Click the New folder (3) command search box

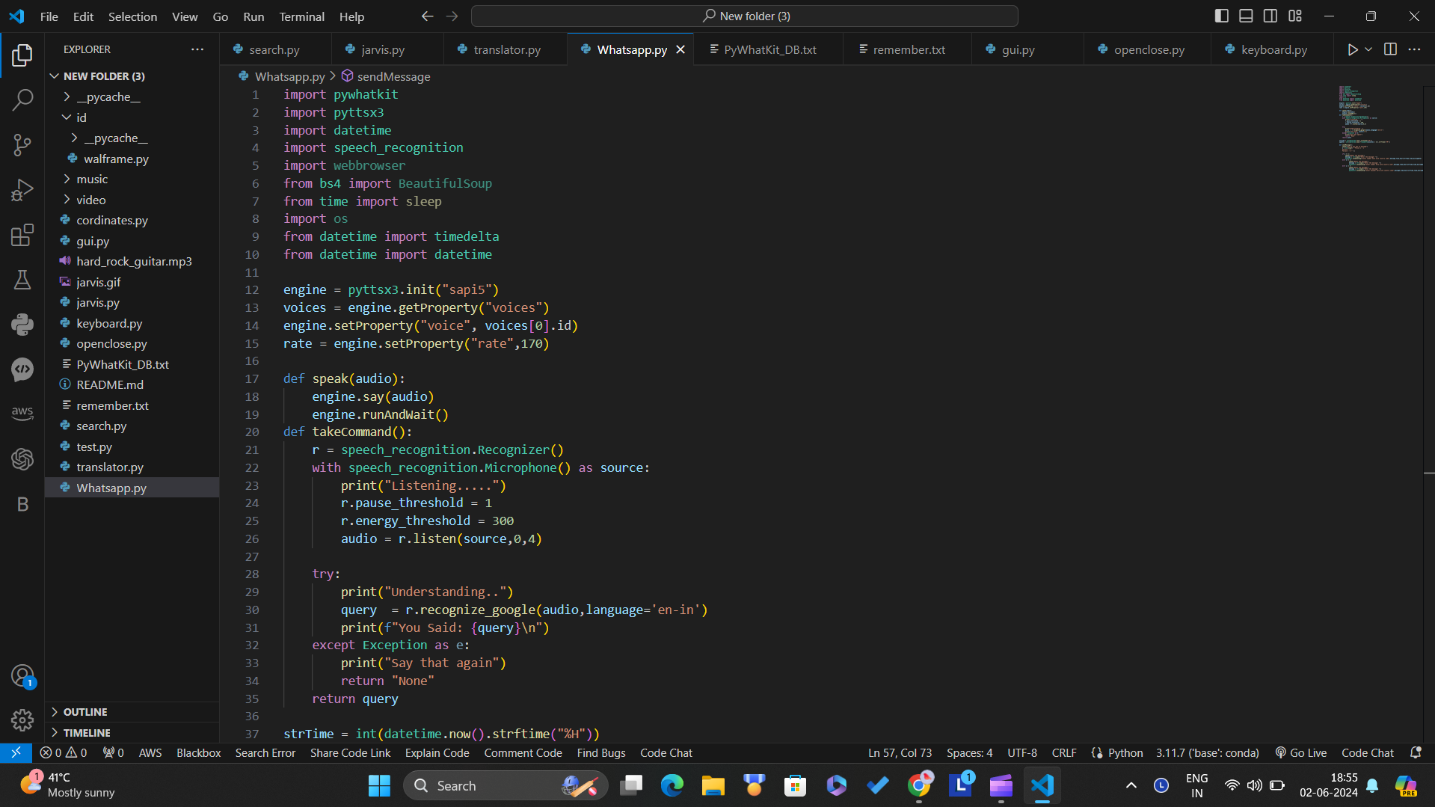745,16
